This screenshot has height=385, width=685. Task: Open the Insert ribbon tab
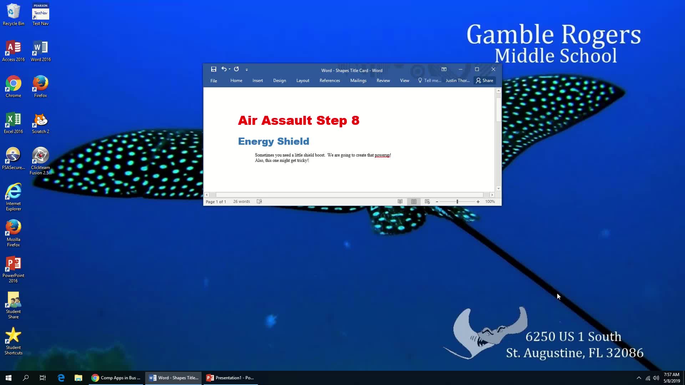[x=258, y=80]
